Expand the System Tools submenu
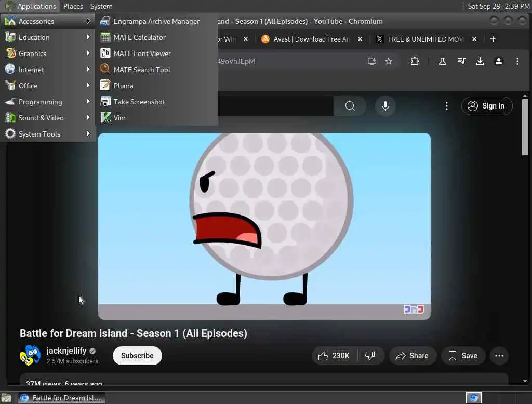 [x=47, y=134]
